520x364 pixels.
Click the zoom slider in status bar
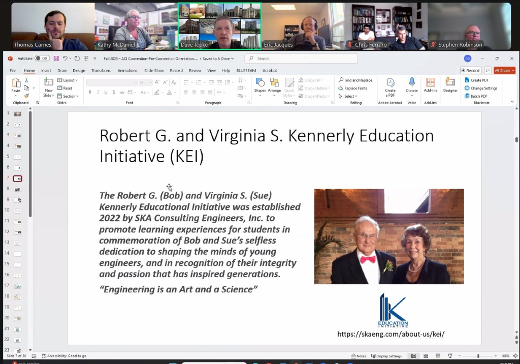pyautogui.click(x=478, y=356)
